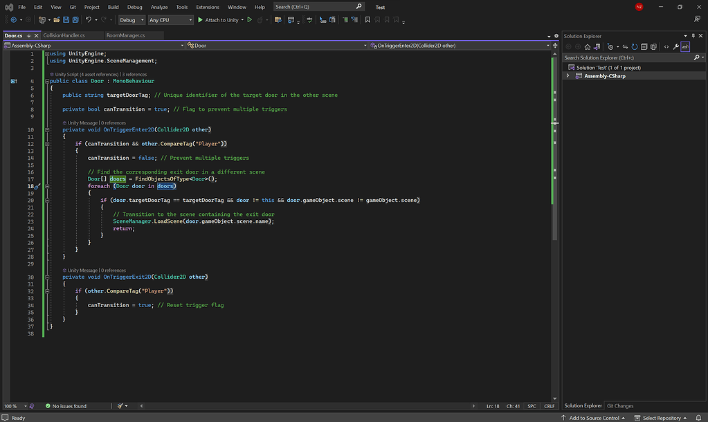Expand the Assembly-CSharp project node
This screenshot has width=708, height=422.
click(x=568, y=76)
